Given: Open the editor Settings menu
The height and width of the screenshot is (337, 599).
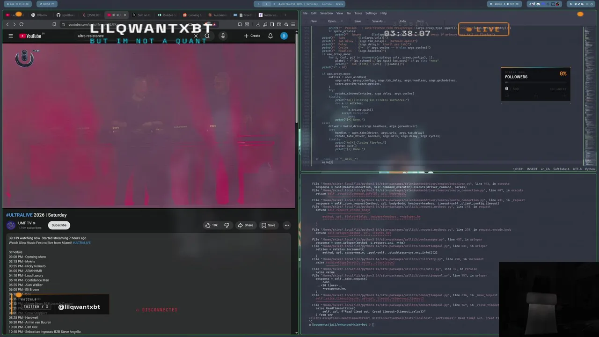Looking at the screenshot, I should coord(371,13).
